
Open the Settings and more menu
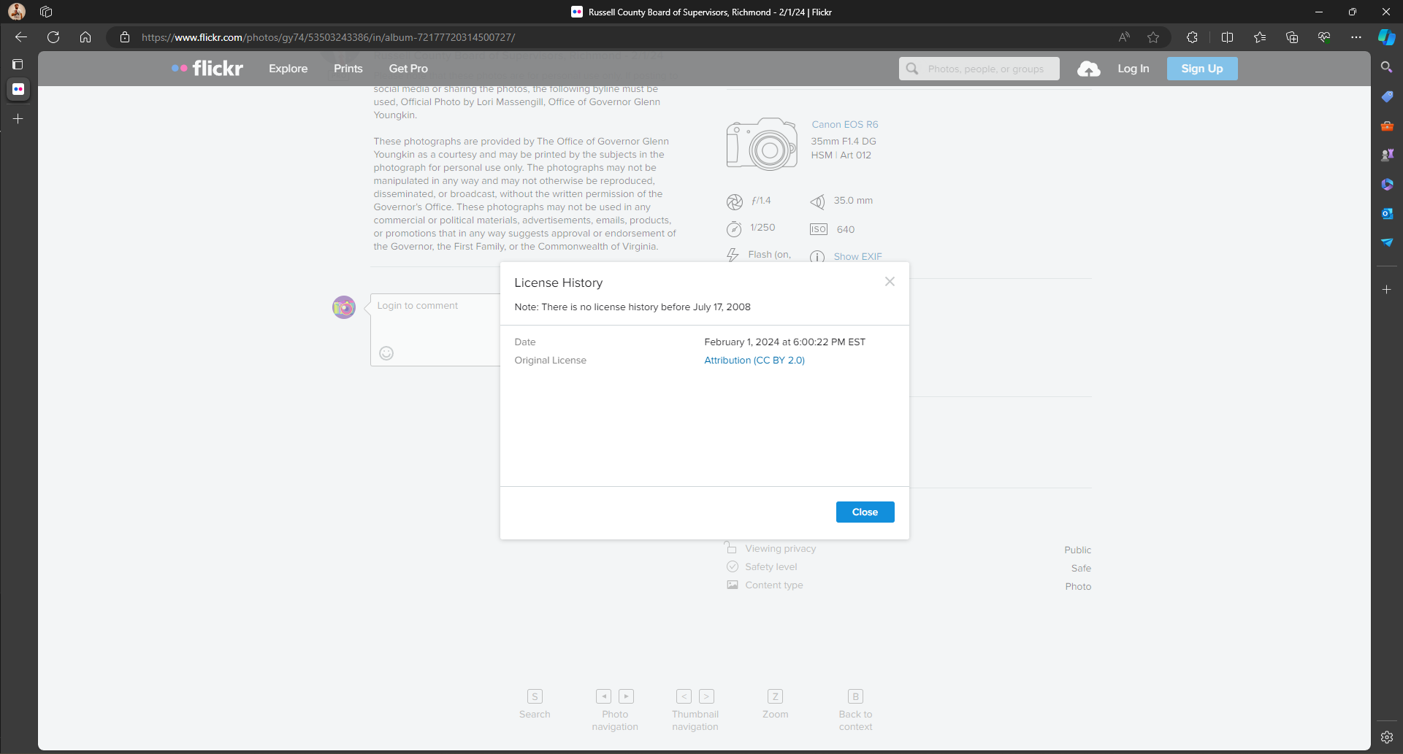[1356, 37]
